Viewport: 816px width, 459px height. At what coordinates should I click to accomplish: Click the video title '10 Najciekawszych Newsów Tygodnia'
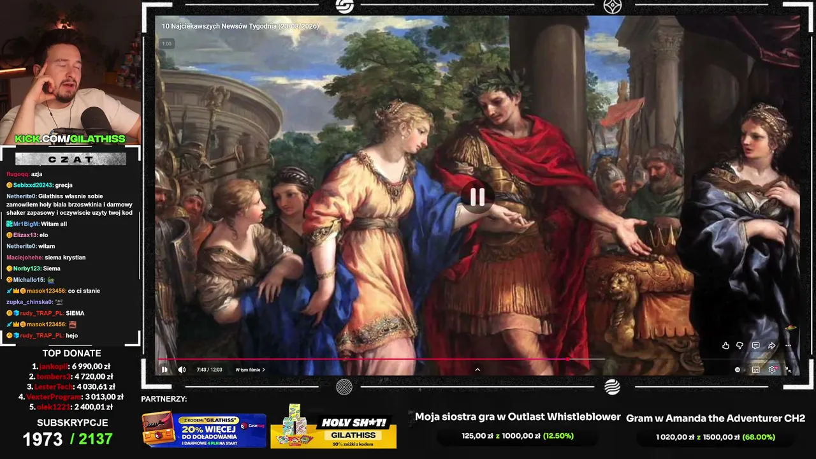click(240, 26)
